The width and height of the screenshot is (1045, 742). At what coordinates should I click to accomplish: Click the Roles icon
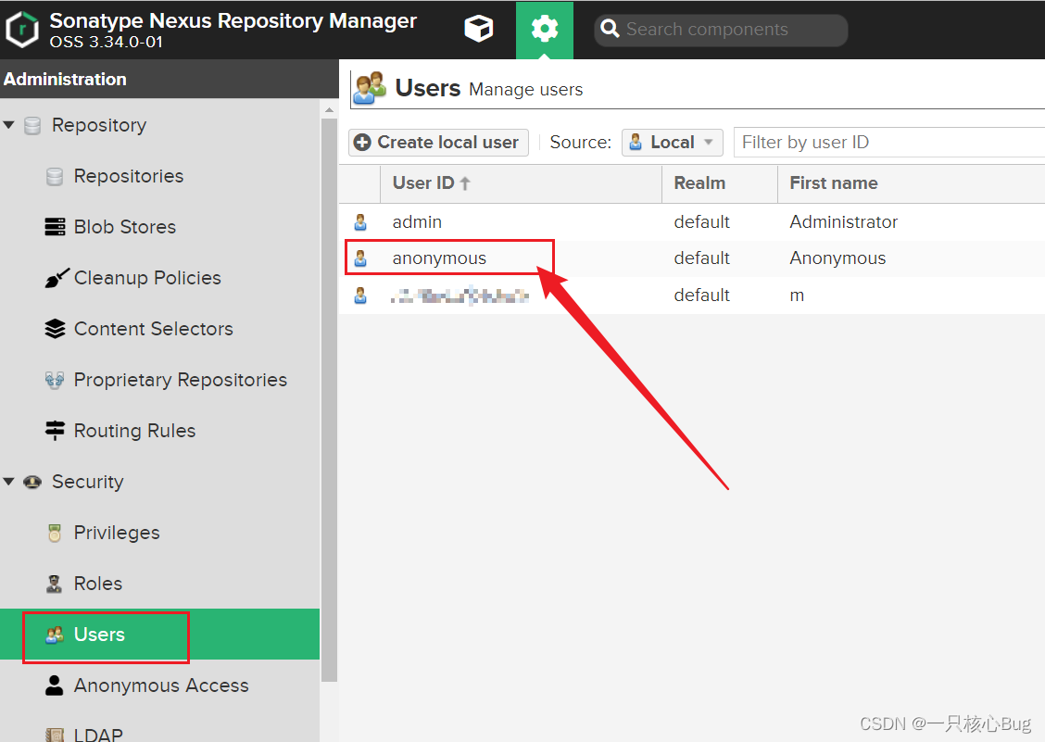click(x=54, y=584)
